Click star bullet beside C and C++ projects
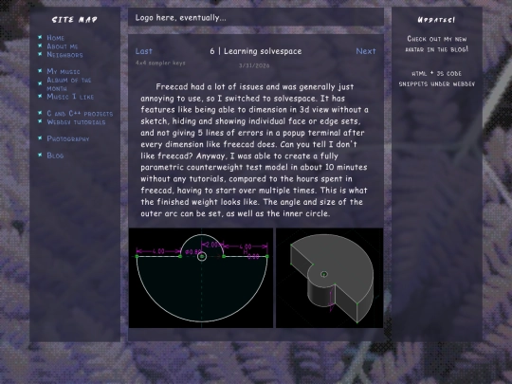The width and height of the screenshot is (512, 384). [40, 113]
